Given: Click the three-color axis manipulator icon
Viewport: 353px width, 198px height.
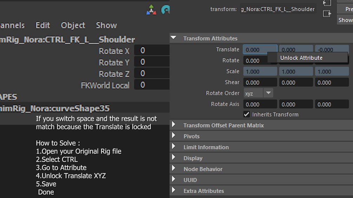Looking at the screenshot, I should 151,10.
